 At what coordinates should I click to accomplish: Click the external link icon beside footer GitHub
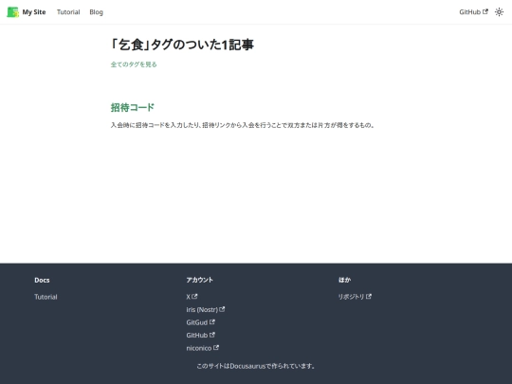tap(212, 335)
